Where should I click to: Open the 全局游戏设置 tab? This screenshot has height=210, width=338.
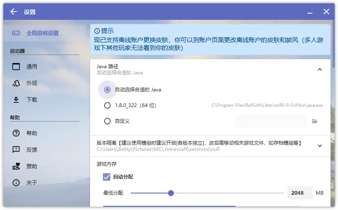click(43, 33)
